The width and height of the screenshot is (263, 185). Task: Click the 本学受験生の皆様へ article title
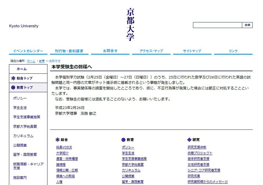72,67
